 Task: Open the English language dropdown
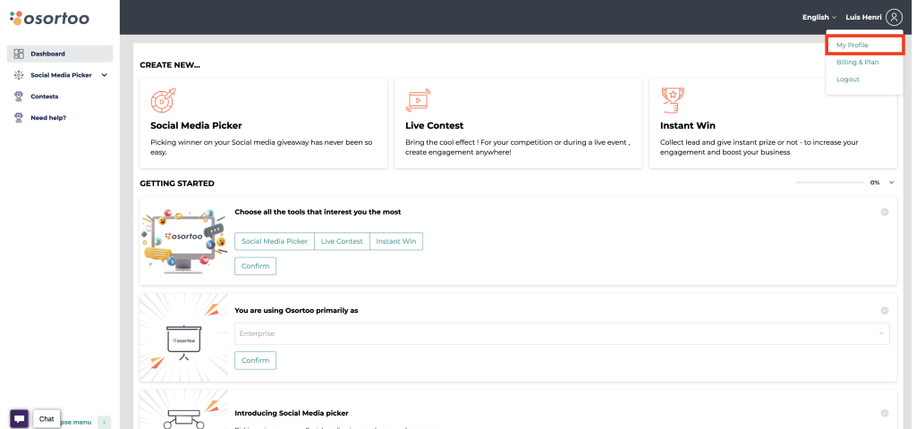point(819,18)
